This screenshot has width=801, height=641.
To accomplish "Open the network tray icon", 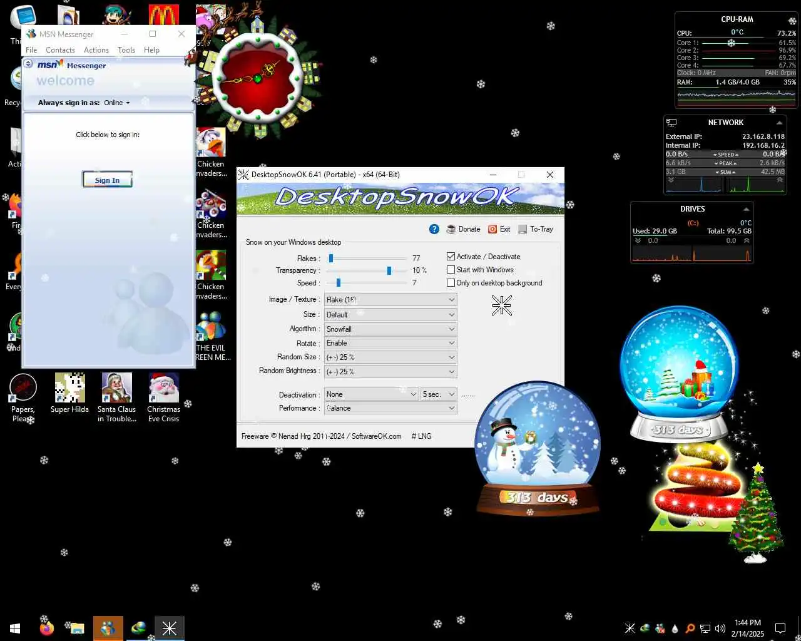I will (705, 628).
